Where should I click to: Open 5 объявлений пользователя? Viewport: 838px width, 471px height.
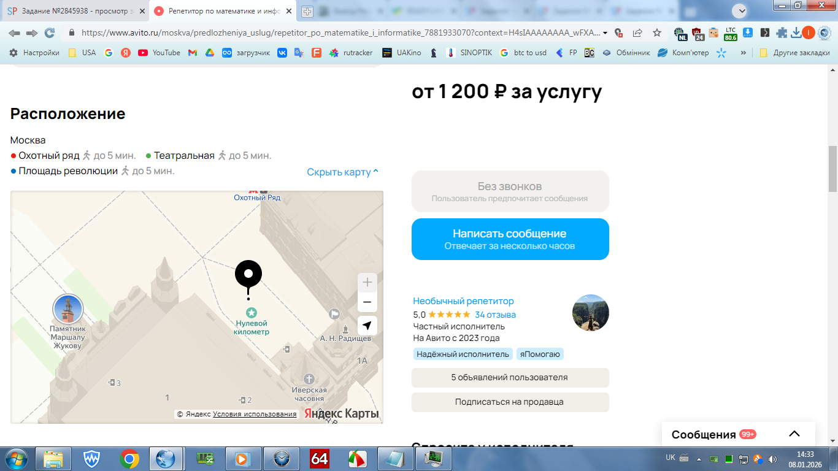(510, 378)
